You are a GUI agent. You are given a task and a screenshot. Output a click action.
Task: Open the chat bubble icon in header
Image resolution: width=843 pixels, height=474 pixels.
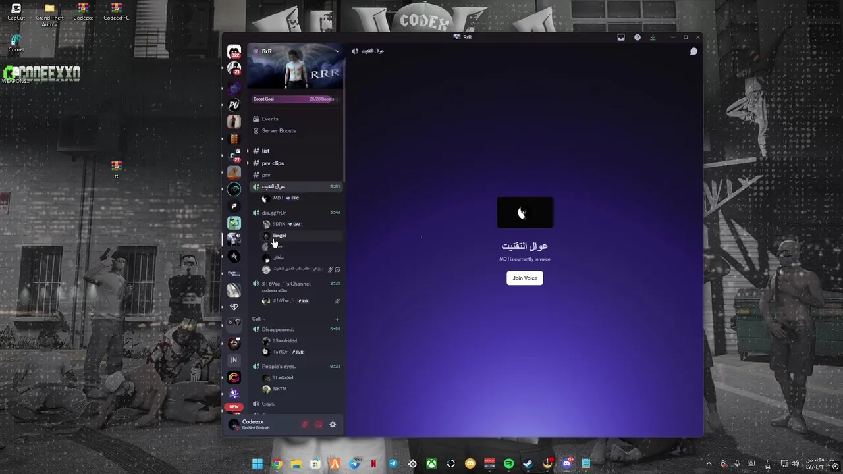pyautogui.click(x=693, y=51)
